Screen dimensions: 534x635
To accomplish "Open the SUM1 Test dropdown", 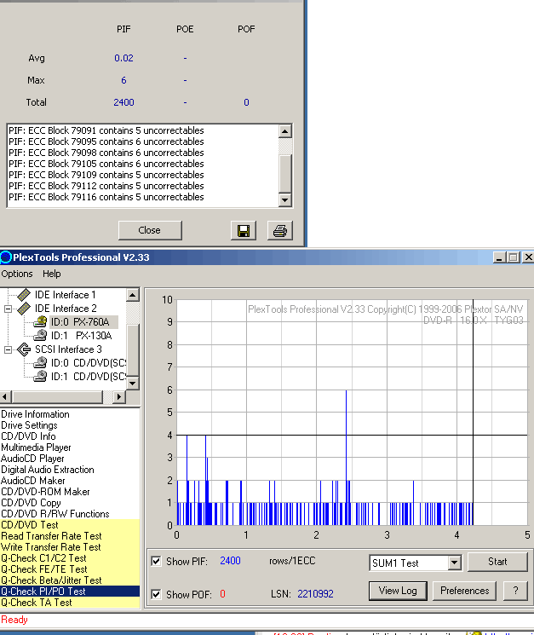I will [453, 563].
